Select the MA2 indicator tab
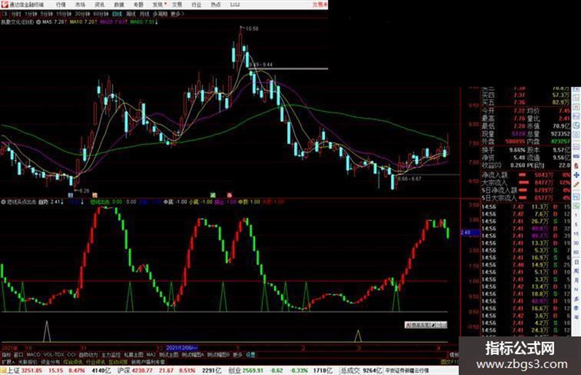The image size is (581, 375). tap(151, 355)
